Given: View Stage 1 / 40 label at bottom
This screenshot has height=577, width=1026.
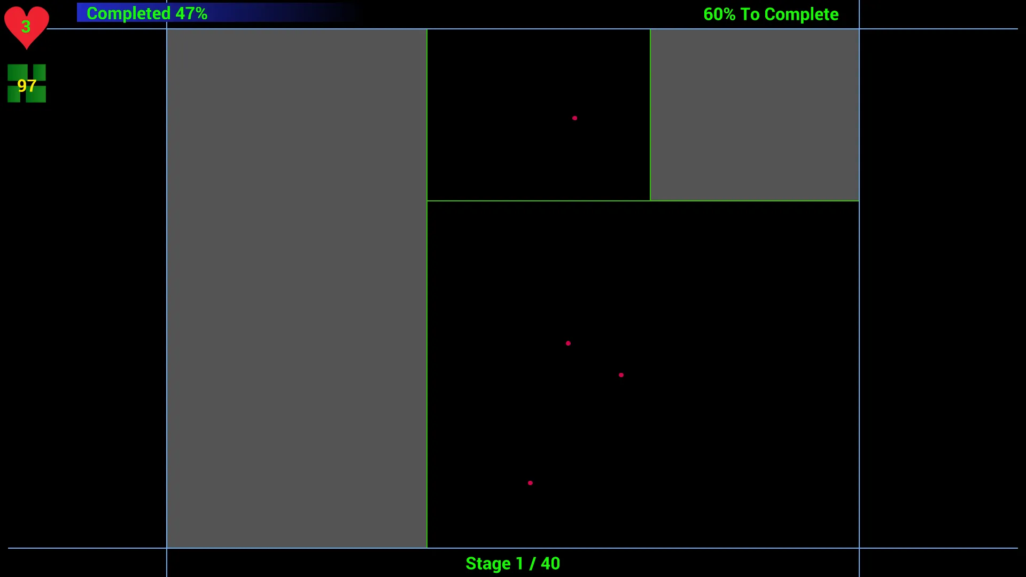Looking at the screenshot, I should click(512, 563).
